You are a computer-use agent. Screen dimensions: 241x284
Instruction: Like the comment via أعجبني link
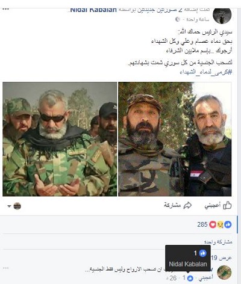205,278
